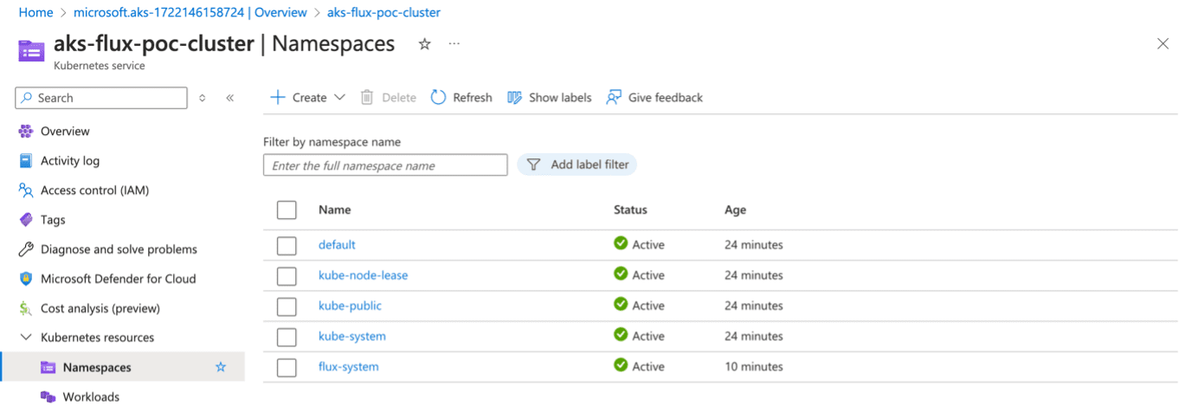
Task: Click the plus icon beside Create
Action: 278,98
